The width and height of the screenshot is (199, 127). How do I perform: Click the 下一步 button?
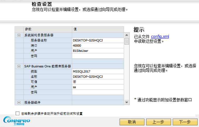click(185, 122)
